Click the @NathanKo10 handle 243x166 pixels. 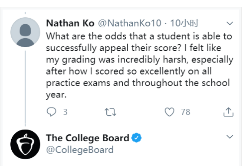click(130, 23)
